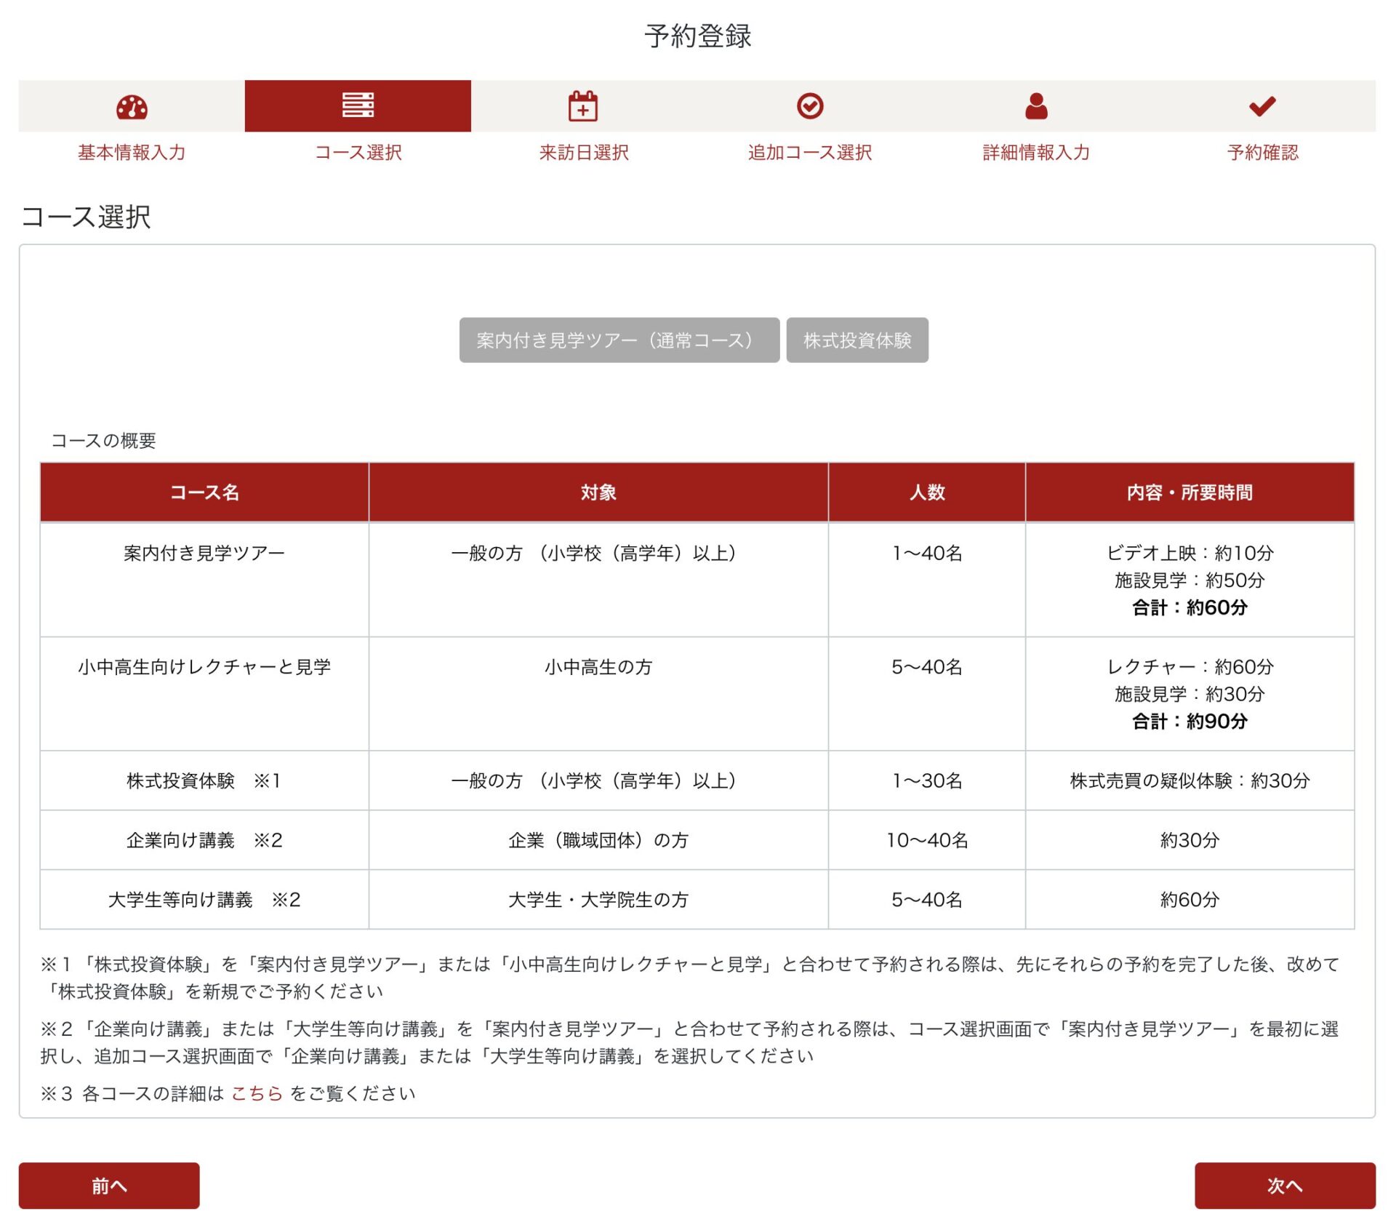
Task: Open the 基本情報入力 step label
Action: (x=132, y=153)
